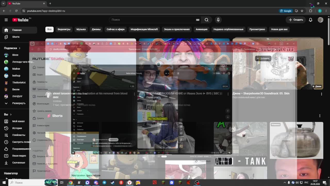Click the Создать button
Viewport: 330px width, 186px height.
[x=296, y=20]
